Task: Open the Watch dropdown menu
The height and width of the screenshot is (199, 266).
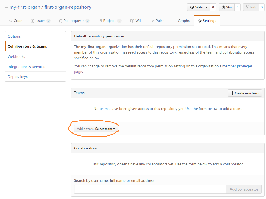Action: coord(199,7)
